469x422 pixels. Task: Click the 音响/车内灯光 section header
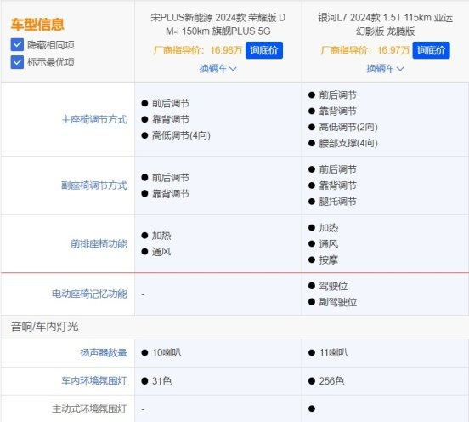click(44, 327)
